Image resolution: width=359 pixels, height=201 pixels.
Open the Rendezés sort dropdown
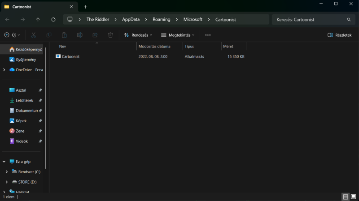[138, 35]
